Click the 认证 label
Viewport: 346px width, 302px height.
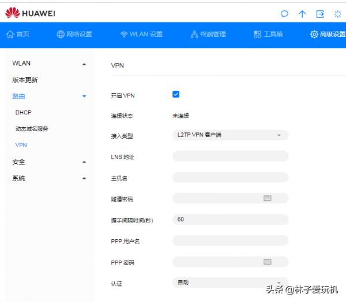[116, 284]
